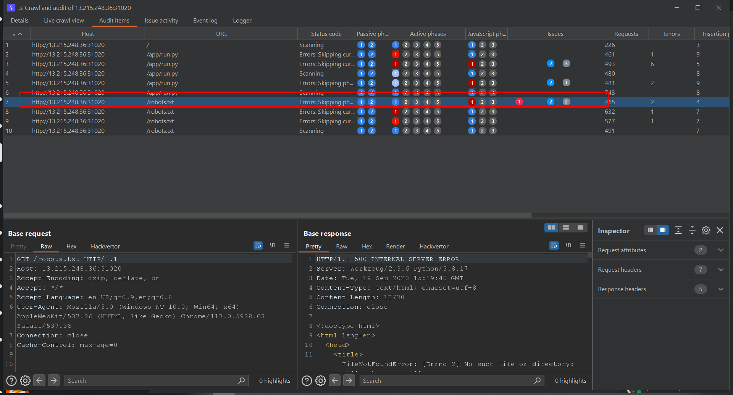Viewport: 733px width, 395px height.
Task: Click the back arrow in Base response panel
Action: coord(334,380)
